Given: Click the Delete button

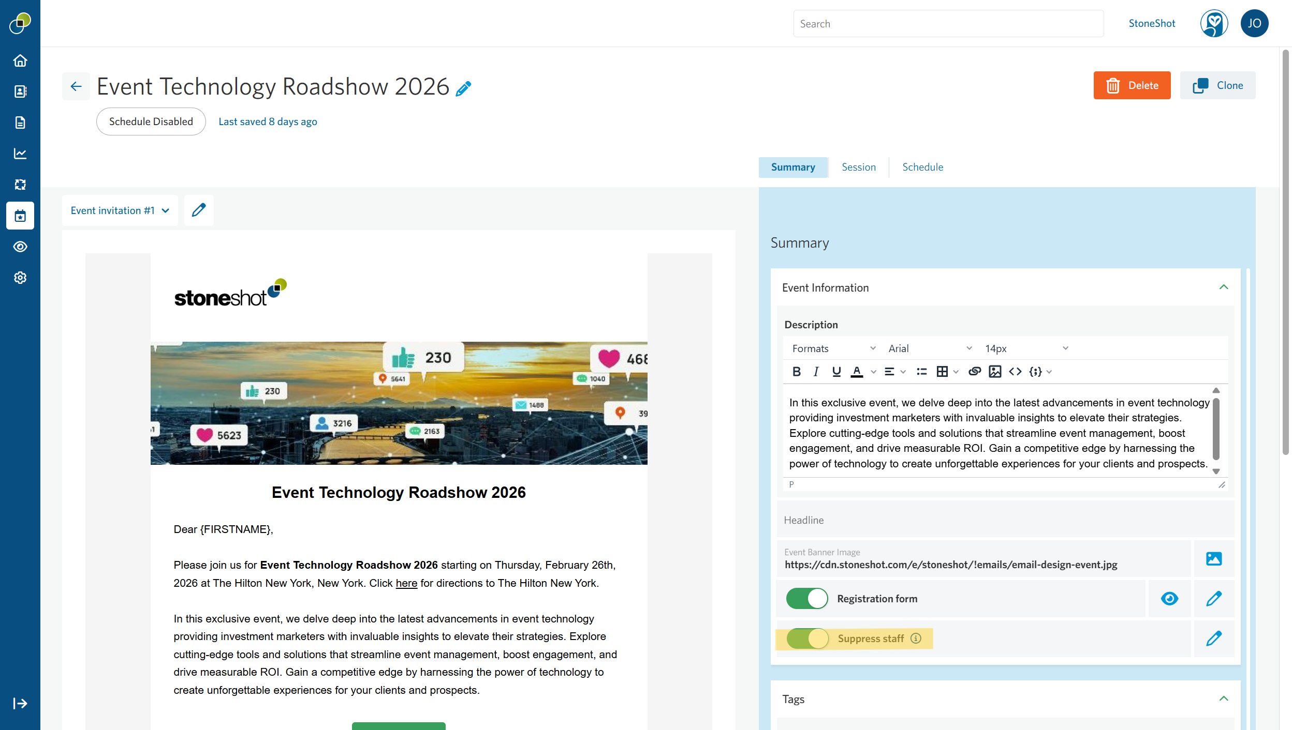Looking at the screenshot, I should click(1132, 85).
